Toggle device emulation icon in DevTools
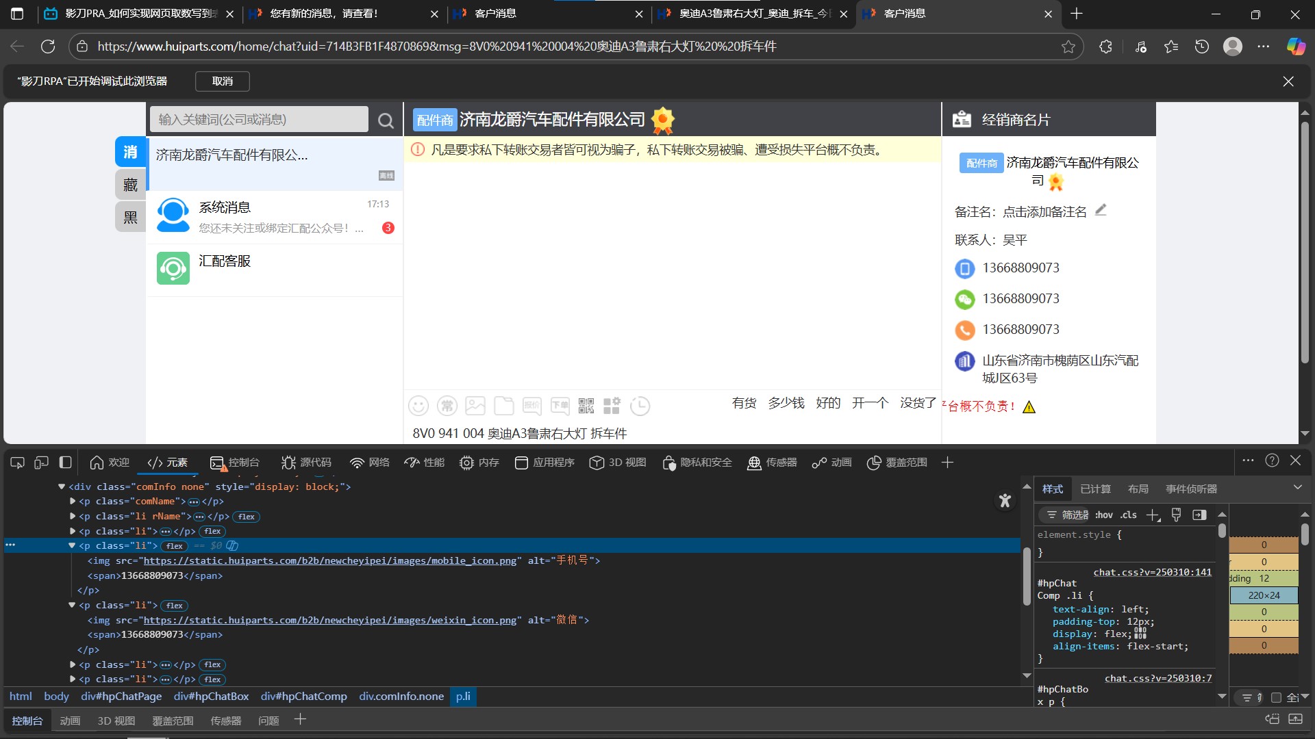Image resolution: width=1315 pixels, height=739 pixels. [x=41, y=463]
